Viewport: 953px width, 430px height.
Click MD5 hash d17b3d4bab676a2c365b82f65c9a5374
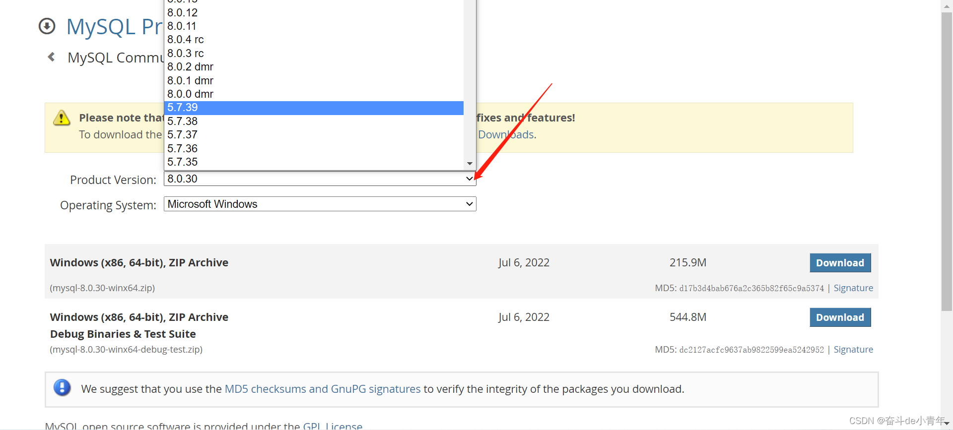point(751,288)
